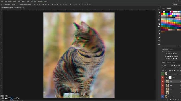Click the Align bottom edges icon
This screenshot has height=101, width=181.
click(x=40, y=4)
